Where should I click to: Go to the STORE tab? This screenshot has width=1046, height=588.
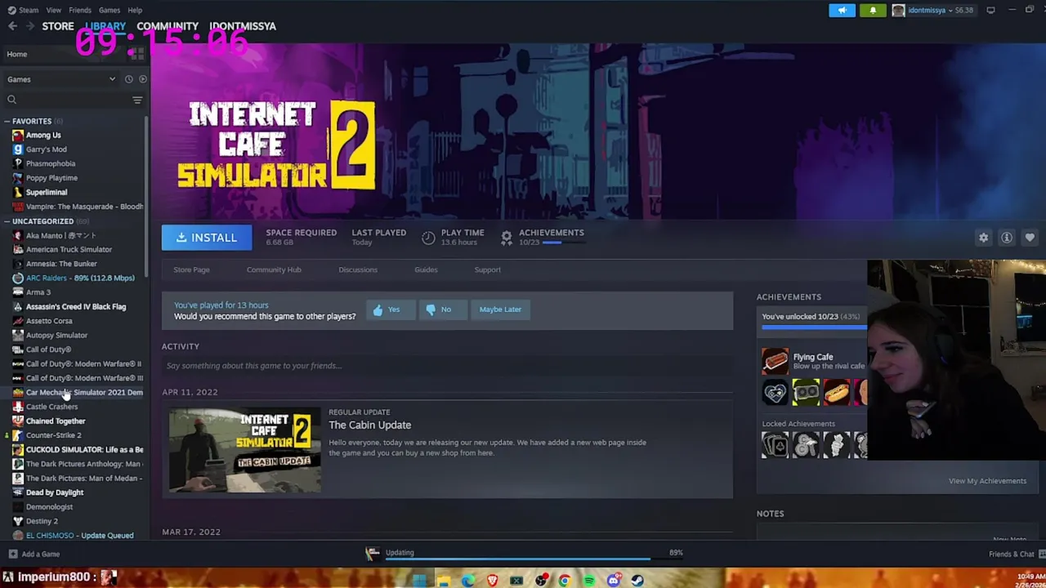tap(58, 26)
